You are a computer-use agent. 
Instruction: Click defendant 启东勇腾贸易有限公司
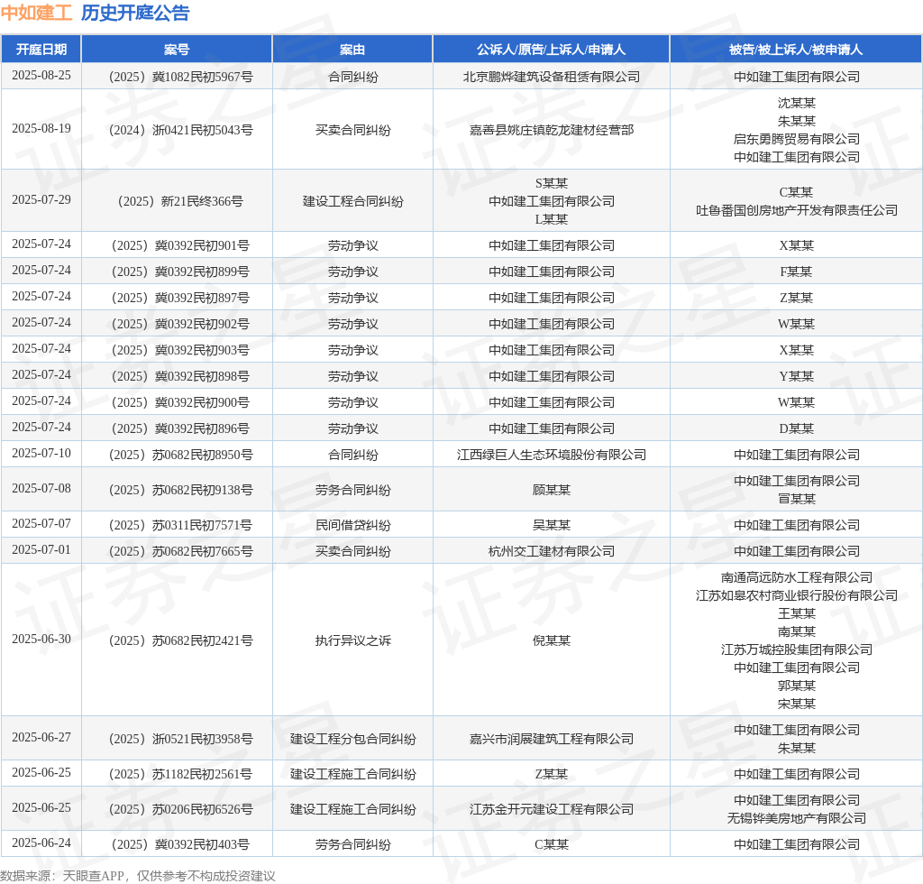[796, 139]
